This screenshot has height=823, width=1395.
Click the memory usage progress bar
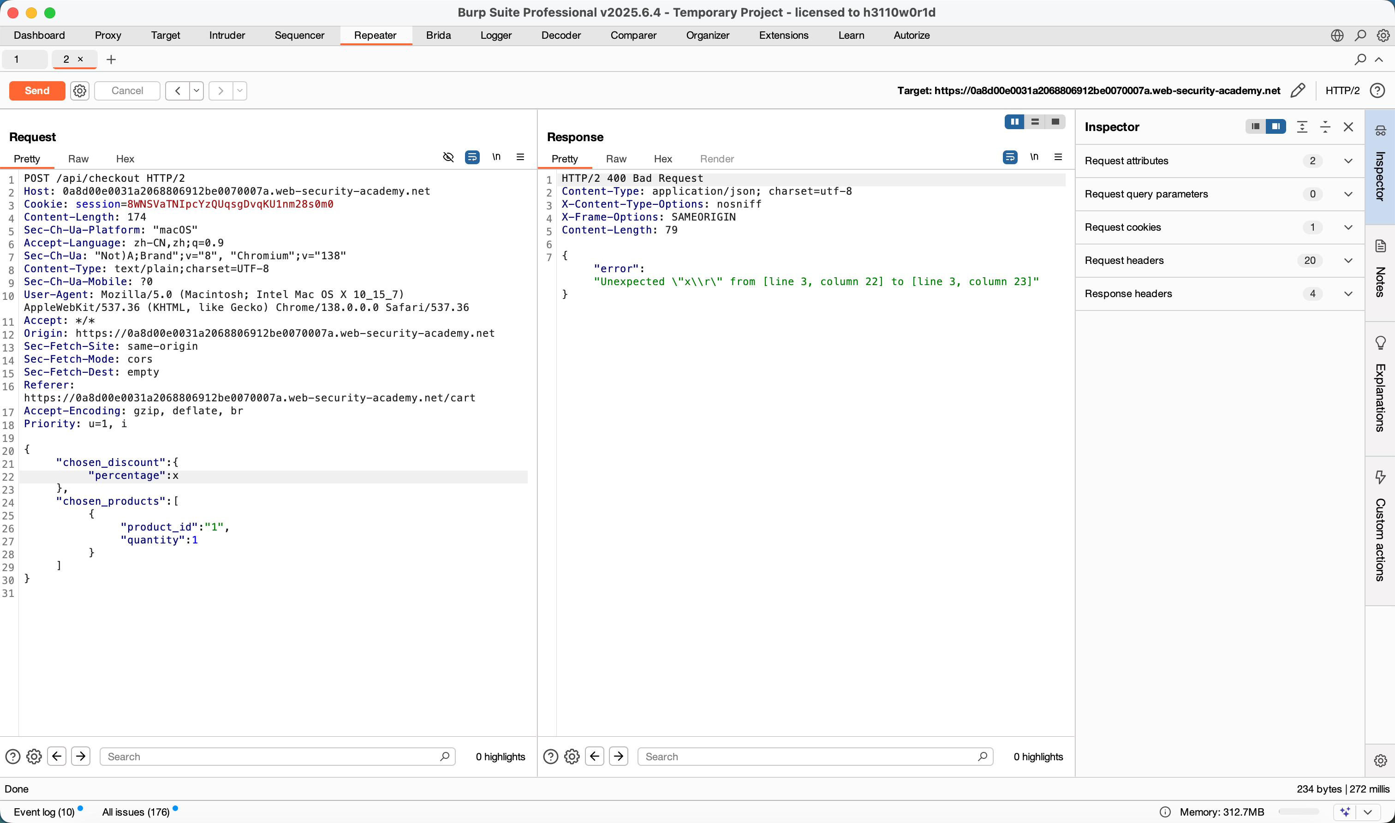coord(1298,812)
